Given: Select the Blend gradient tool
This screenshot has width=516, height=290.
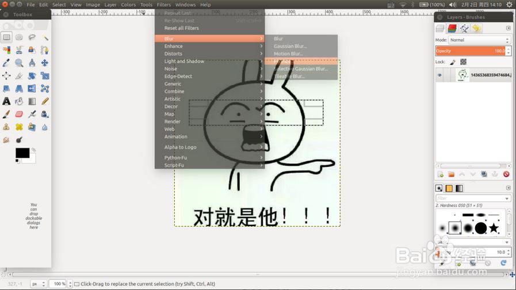Looking at the screenshot, I should (x=32, y=101).
